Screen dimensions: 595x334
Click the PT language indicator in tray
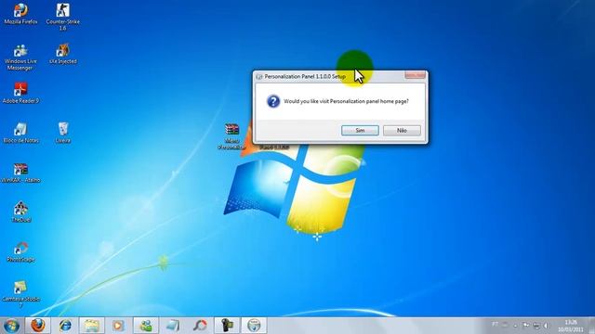496,325
